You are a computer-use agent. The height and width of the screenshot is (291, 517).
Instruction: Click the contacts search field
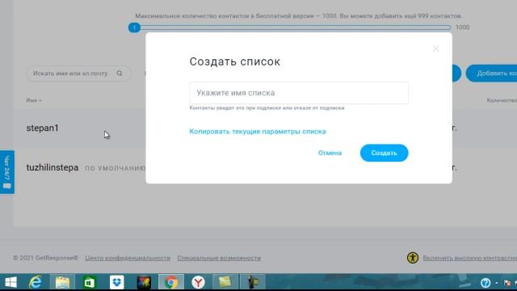[78, 74]
